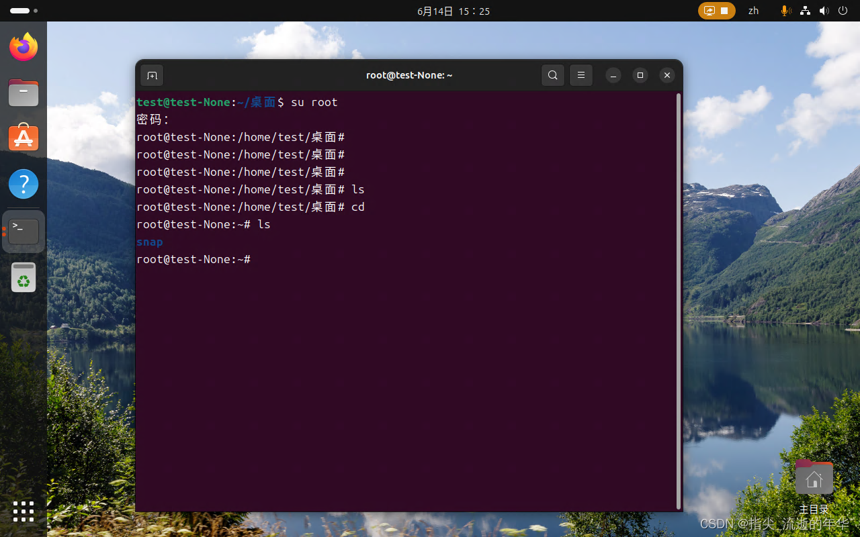Viewport: 860px width, 537px height.
Task: Click the 'snap' directory name in output
Action: click(x=150, y=242)
